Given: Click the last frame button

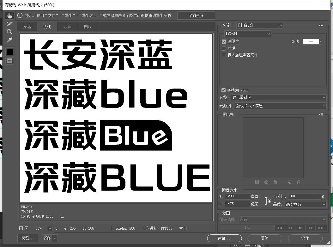Looking at the screenshot, I should coord(321,228).
